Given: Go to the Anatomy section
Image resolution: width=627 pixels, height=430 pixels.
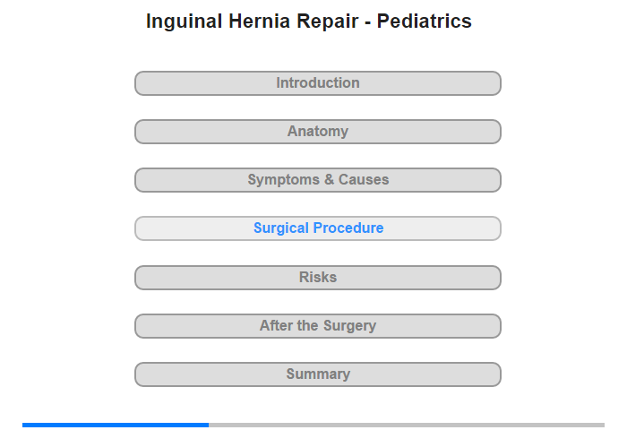Looking at the screenshot, I should pyautogui.click(x=317, y=132).
